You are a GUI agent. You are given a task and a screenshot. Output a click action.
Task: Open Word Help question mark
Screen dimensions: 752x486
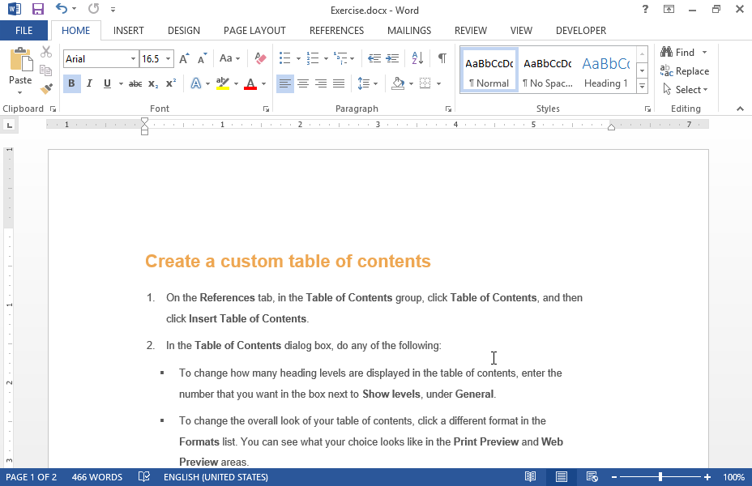[x=645, y=9]
